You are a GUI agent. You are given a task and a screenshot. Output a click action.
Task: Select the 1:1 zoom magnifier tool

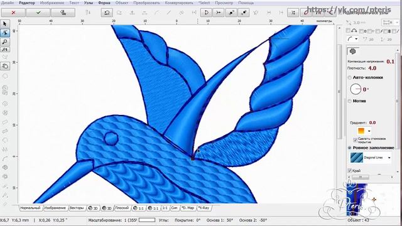coord(5,49)
